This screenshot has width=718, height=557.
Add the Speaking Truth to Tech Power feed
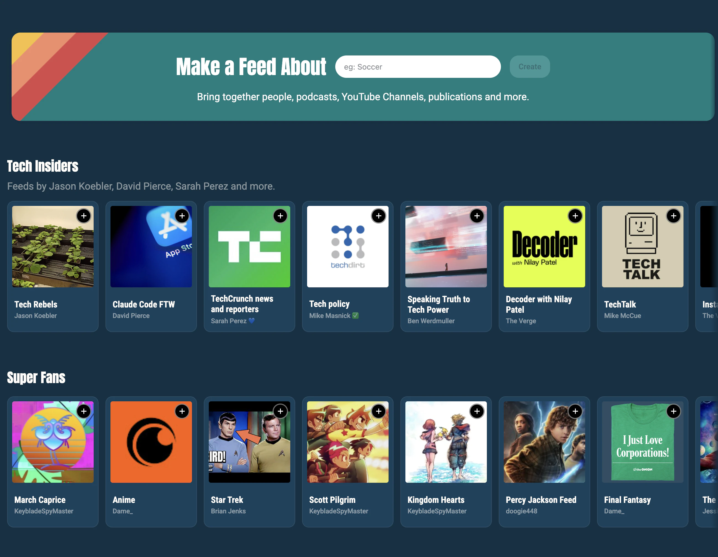477,216
